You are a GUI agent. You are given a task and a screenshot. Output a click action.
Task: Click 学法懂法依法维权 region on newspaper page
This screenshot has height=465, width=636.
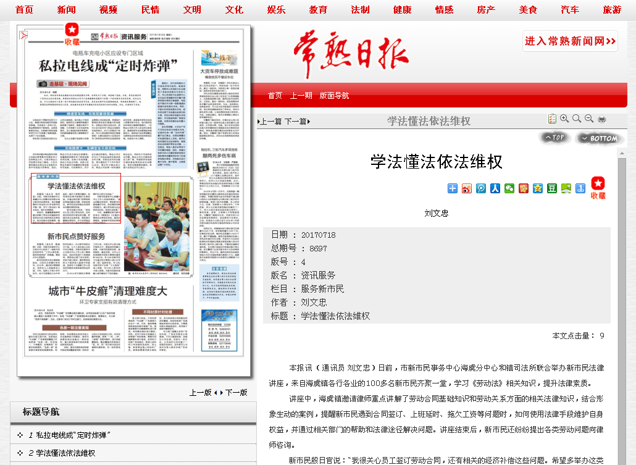(76, 198)
